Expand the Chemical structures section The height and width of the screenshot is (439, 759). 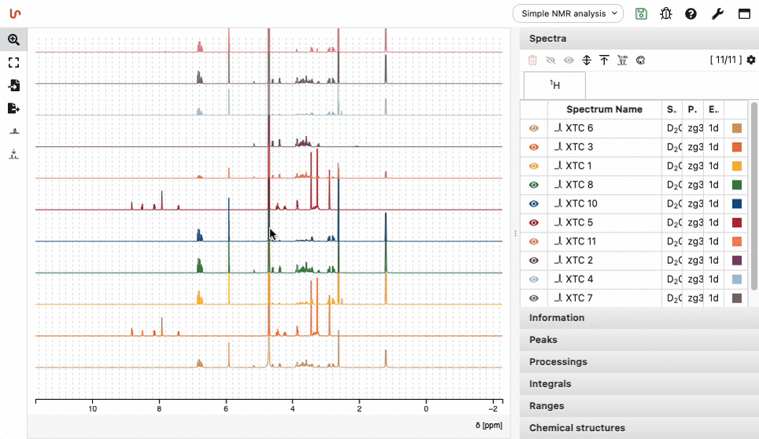(x=577, y=428)
